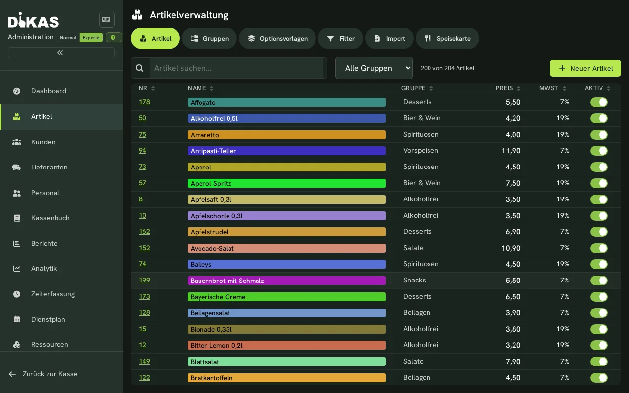Sort articles by NAME column header

coord(200,88)
